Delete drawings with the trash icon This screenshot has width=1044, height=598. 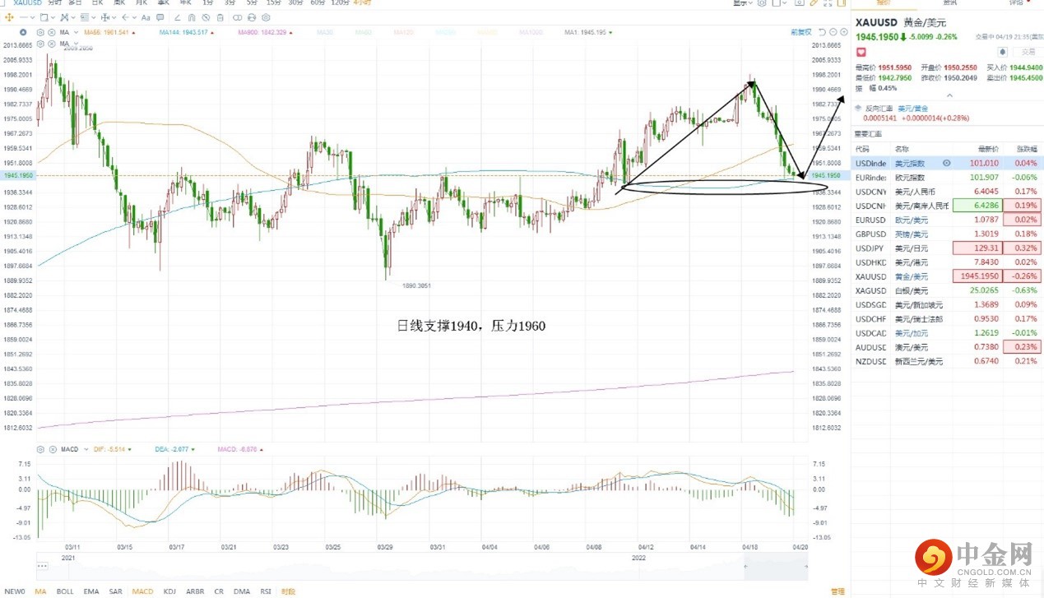tap(220, 17)
